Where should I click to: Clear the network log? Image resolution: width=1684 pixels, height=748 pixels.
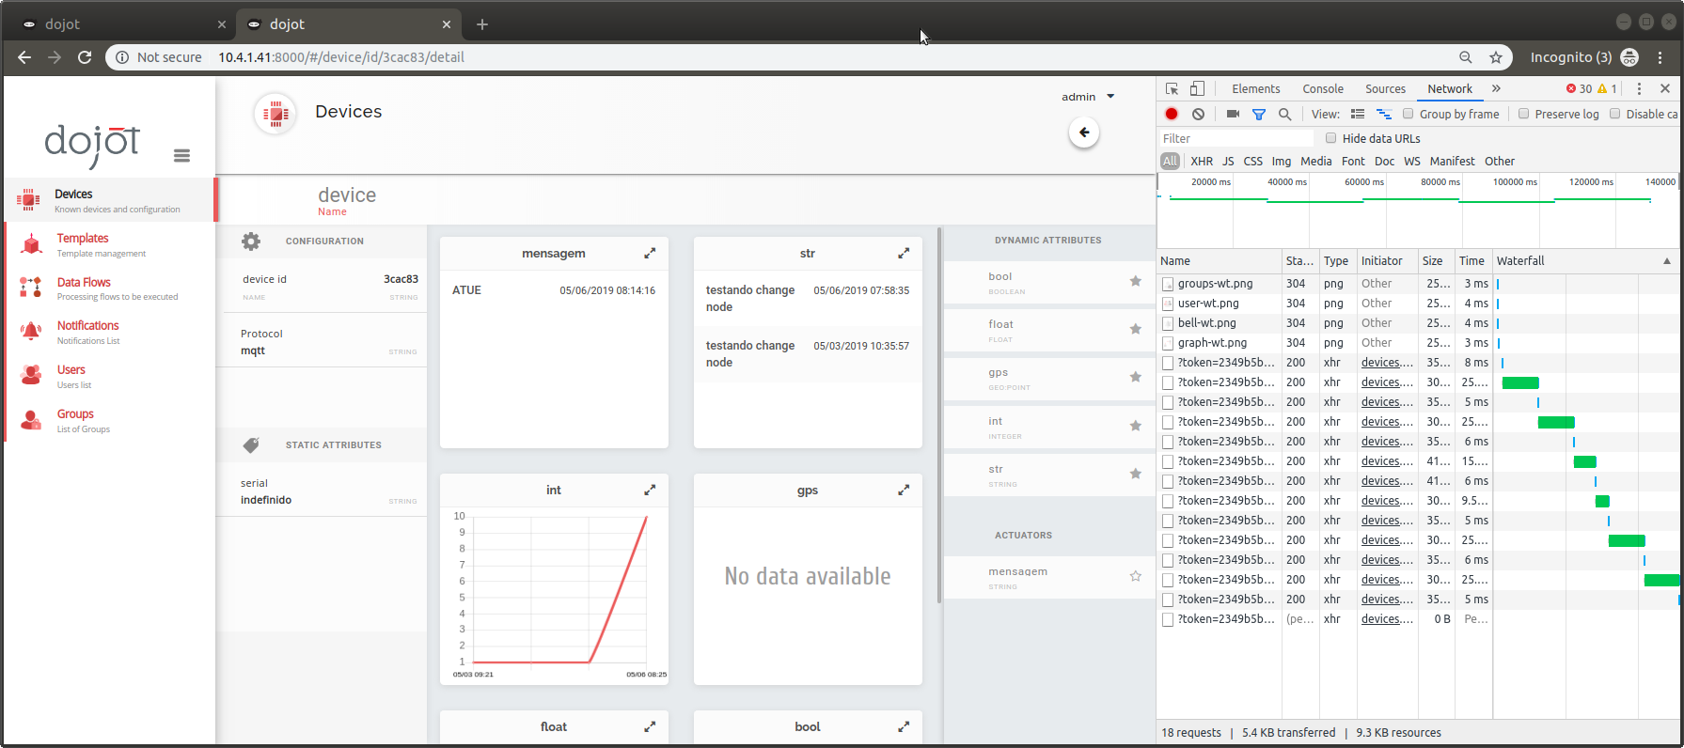coord(1198,114)
